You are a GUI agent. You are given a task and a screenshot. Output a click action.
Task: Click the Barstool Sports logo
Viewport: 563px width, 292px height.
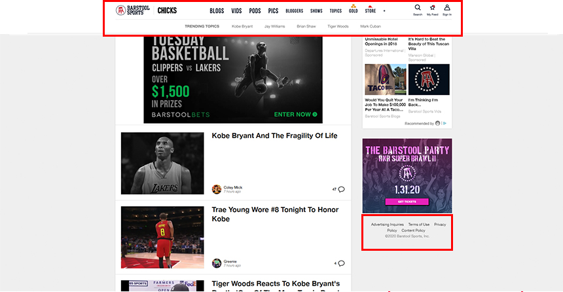pos(132,10)
